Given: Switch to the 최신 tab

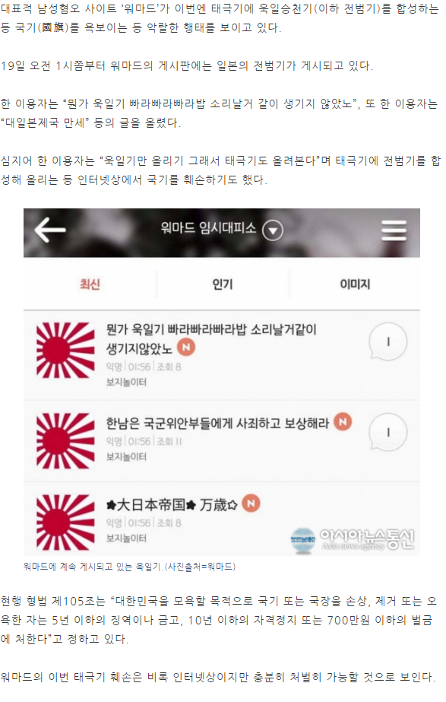Looking at the screenshot, I should coord(90,284).
